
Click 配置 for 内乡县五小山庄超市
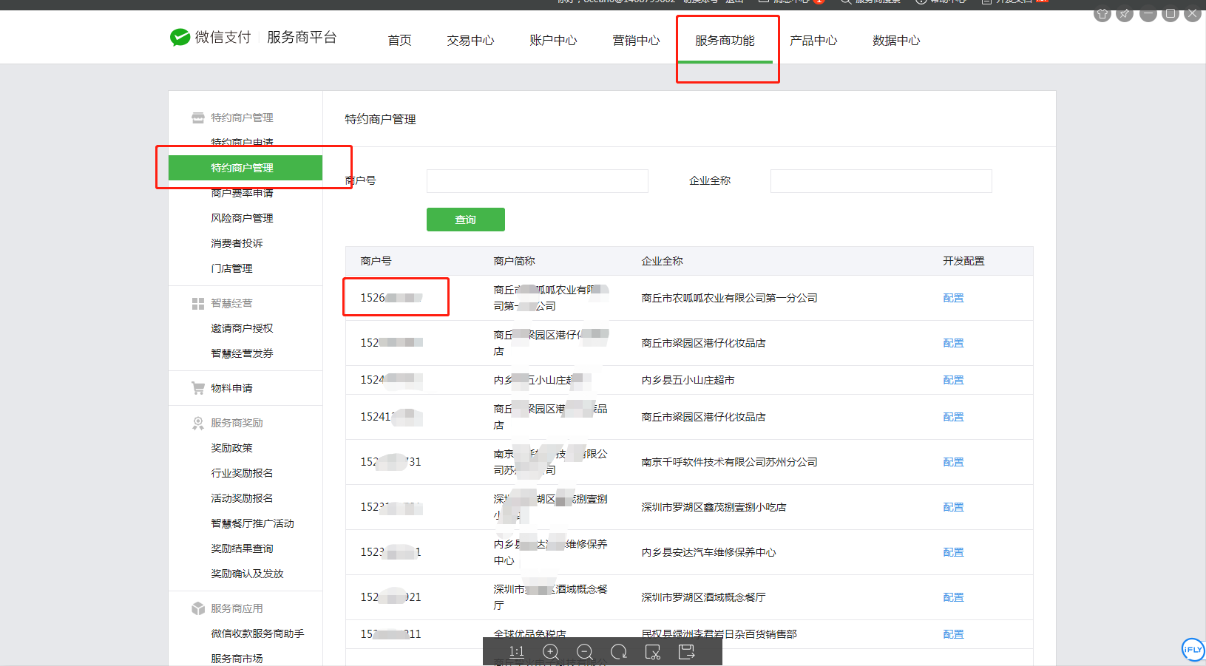[x=953, y=380]
